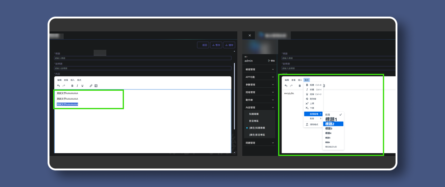Toggle the underline U button in the left toolbar
This screenshot has height=187, width=445.
[x=82, y=86]
